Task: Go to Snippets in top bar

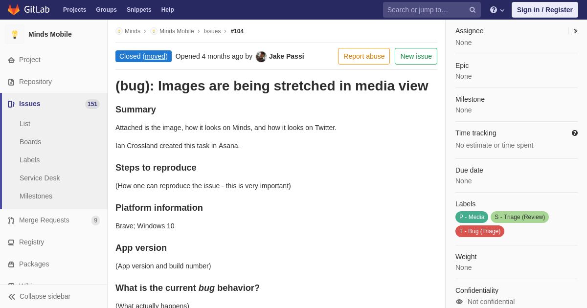Action: 139,10
